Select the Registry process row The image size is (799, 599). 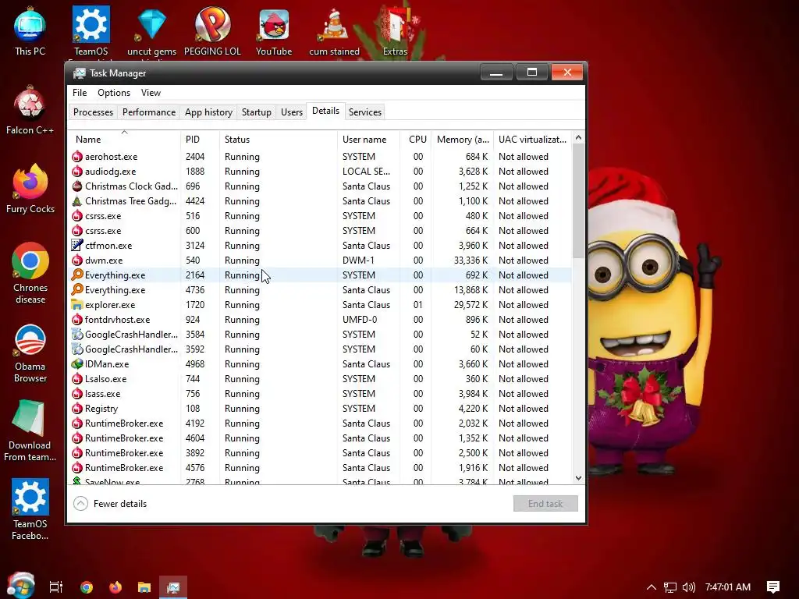tap(319, 409)
